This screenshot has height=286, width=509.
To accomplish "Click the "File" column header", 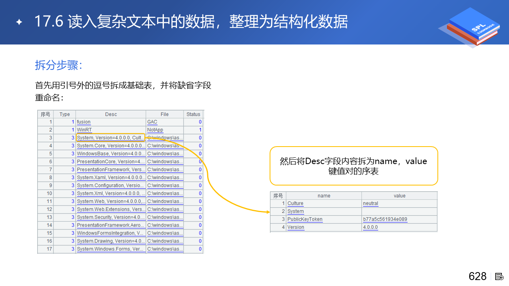I will click(165, 114).
